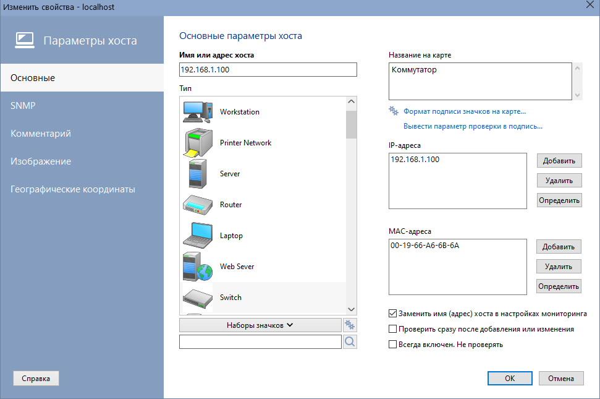This screenshot has height=399, width=600.
Task: Click Удалить next to MAC-адреса
Action: (559, 267)
